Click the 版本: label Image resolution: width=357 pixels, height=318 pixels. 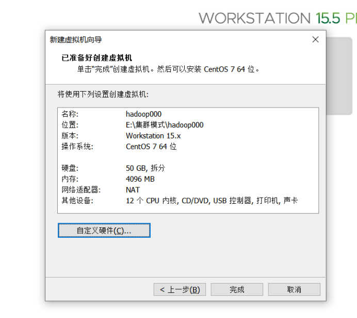70,136
